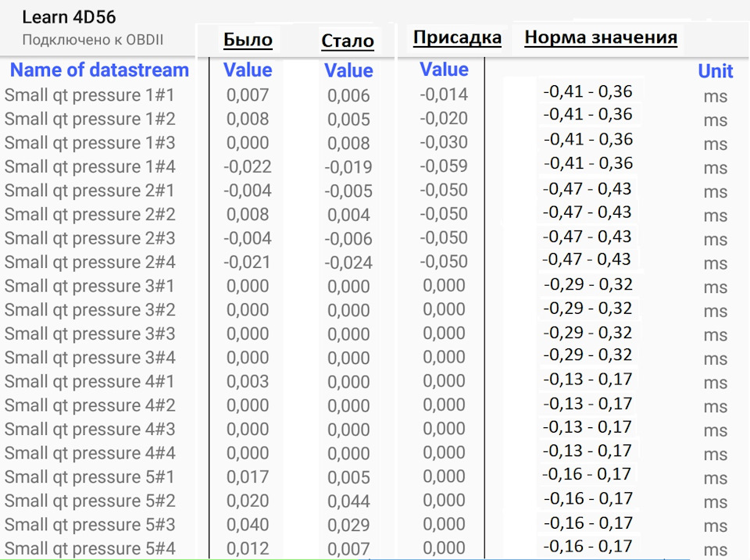Click the 'Стало' column heading

pos(348,41)
